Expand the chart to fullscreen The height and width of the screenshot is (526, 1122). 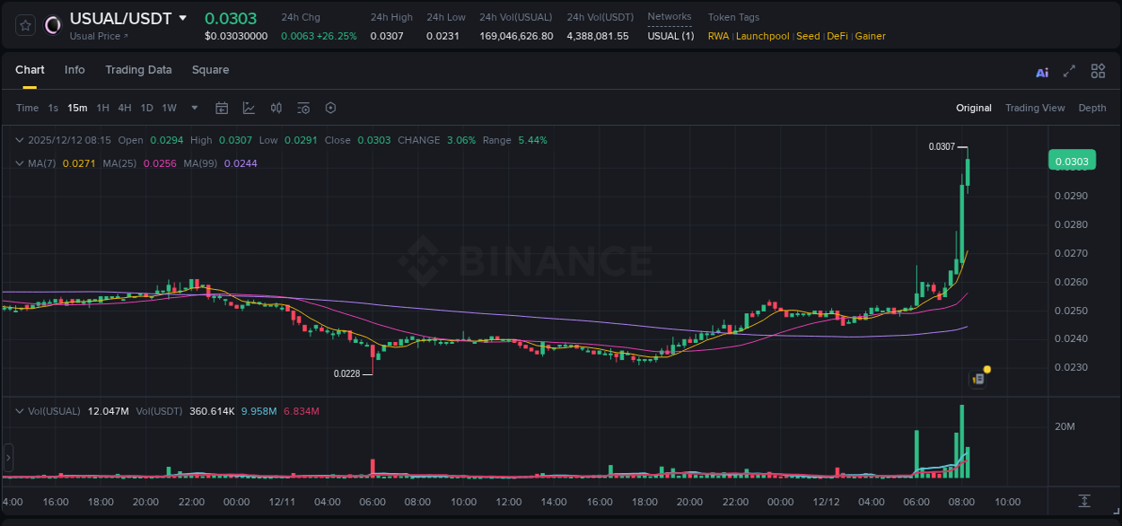pos(1069,71)
